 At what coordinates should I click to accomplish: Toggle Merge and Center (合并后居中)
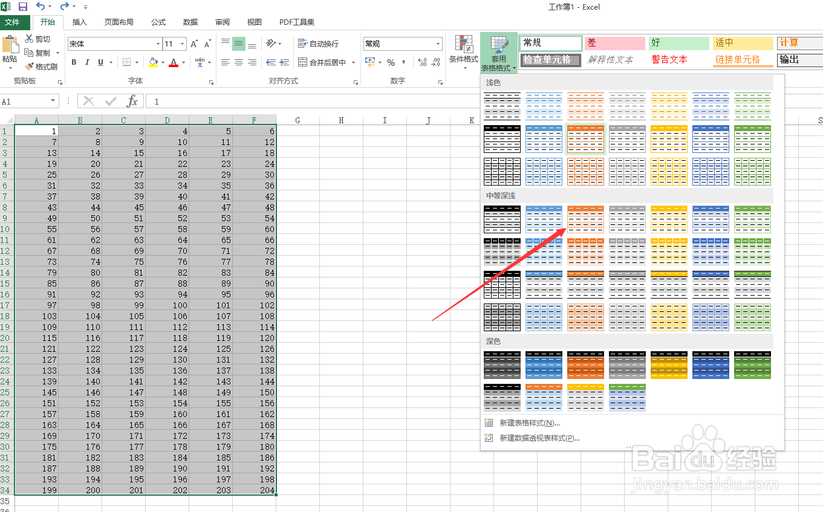coord(322,62)
